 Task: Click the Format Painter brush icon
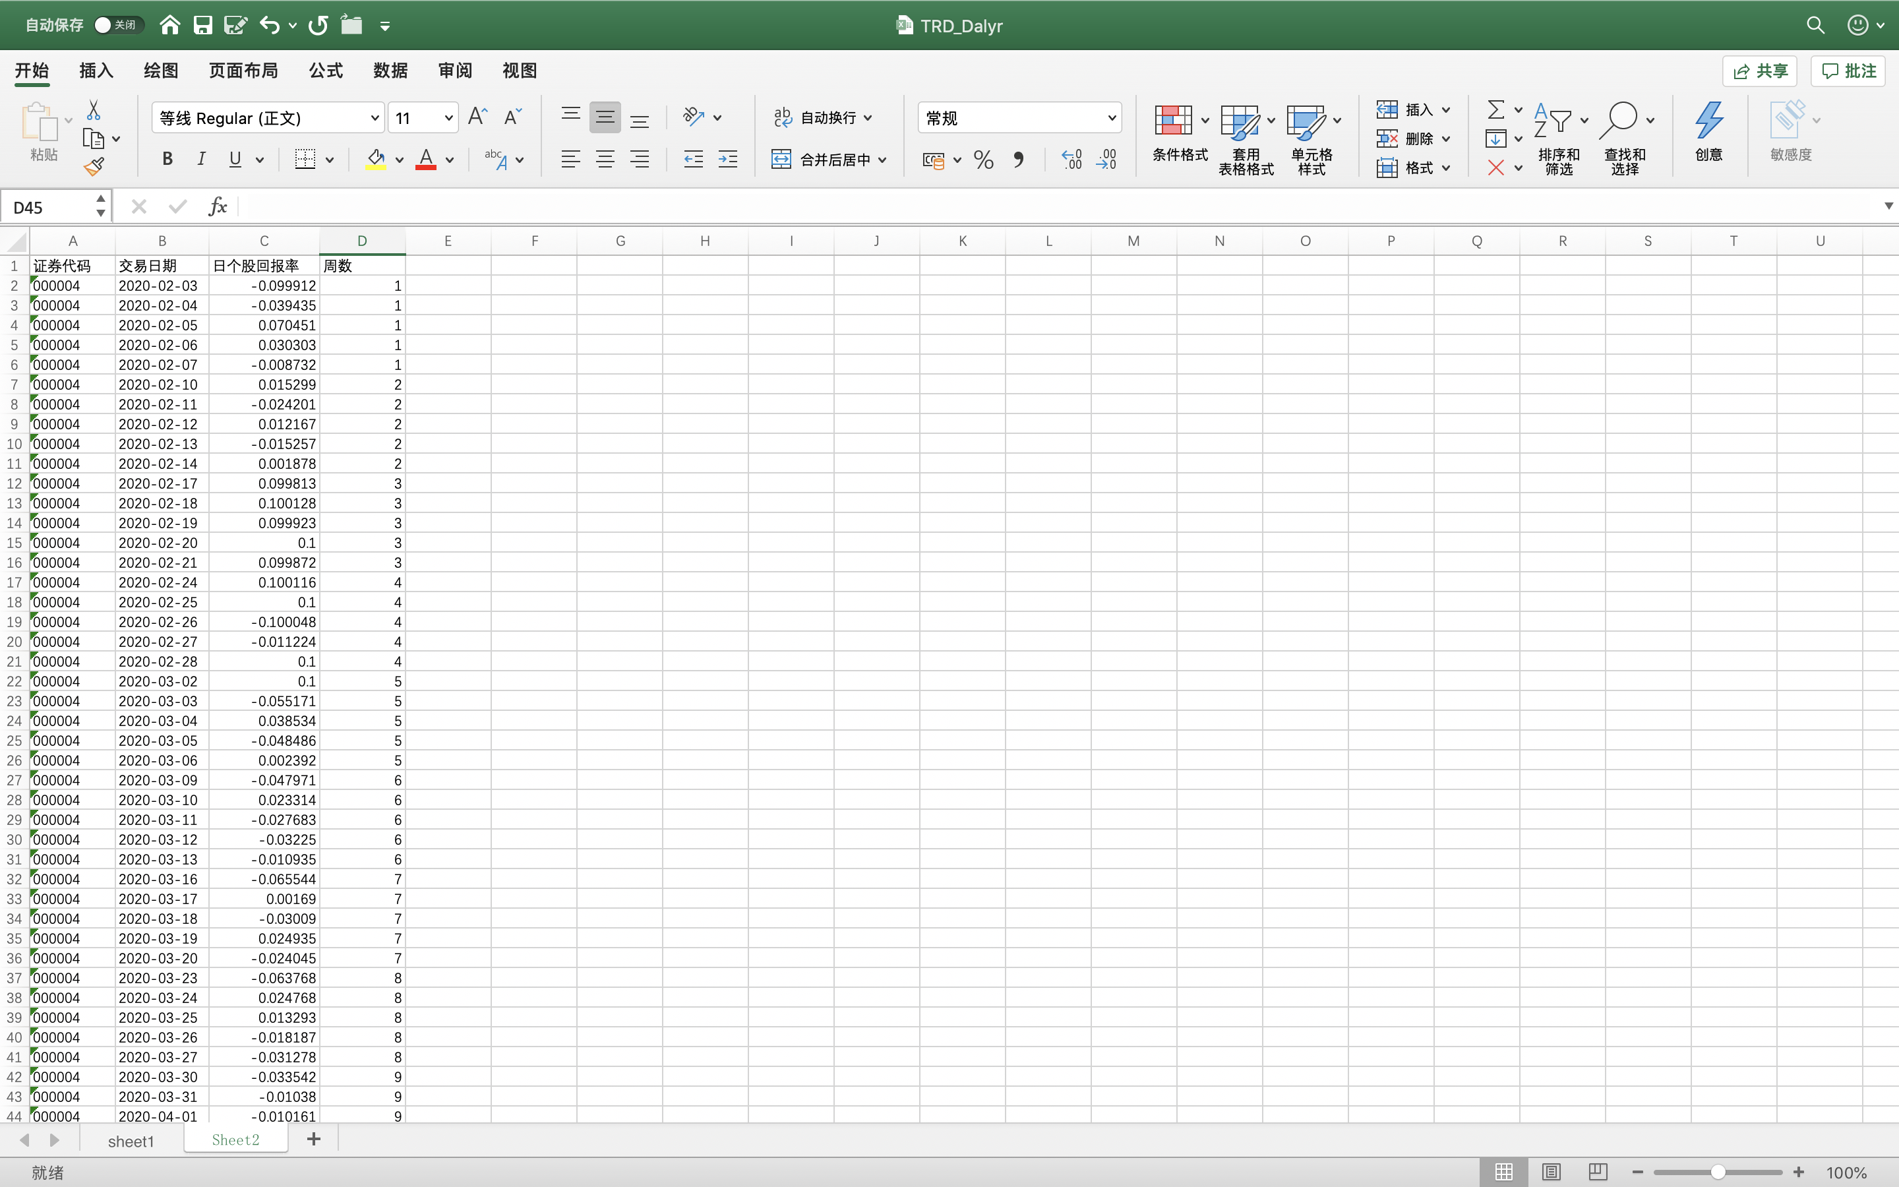point(94,166)
